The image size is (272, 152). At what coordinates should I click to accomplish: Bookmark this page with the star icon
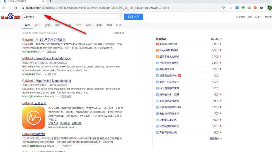[x=224, y=8]
